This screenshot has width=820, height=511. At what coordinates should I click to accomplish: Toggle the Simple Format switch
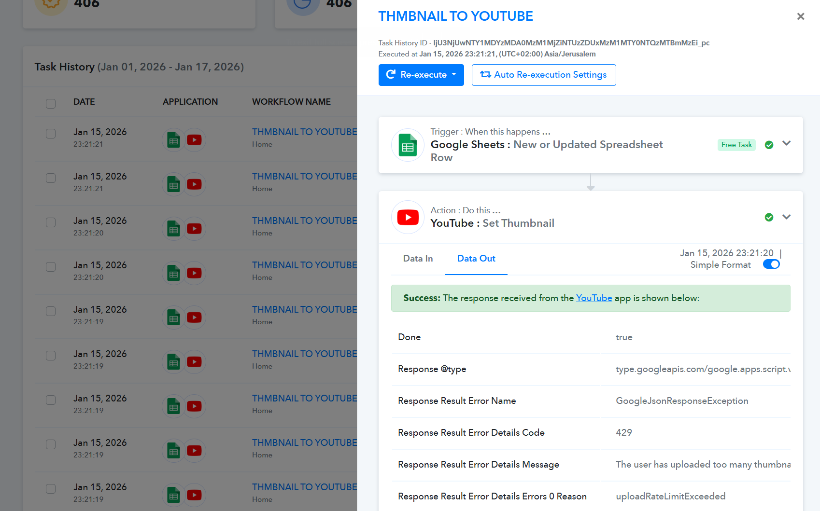click(x=771, y=264)
